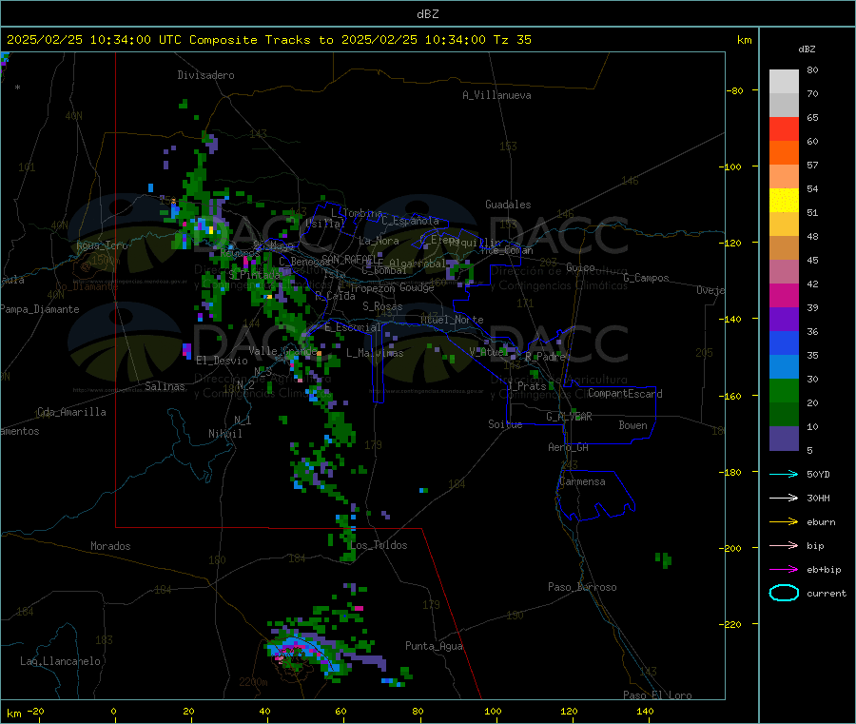The width and height of the screenshot is (856, 724).
Task: Select the magenta 39-42 dBZ swatch
Action: point(784,296)
